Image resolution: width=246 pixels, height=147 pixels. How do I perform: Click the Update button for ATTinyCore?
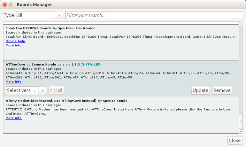tap(201, 90)
